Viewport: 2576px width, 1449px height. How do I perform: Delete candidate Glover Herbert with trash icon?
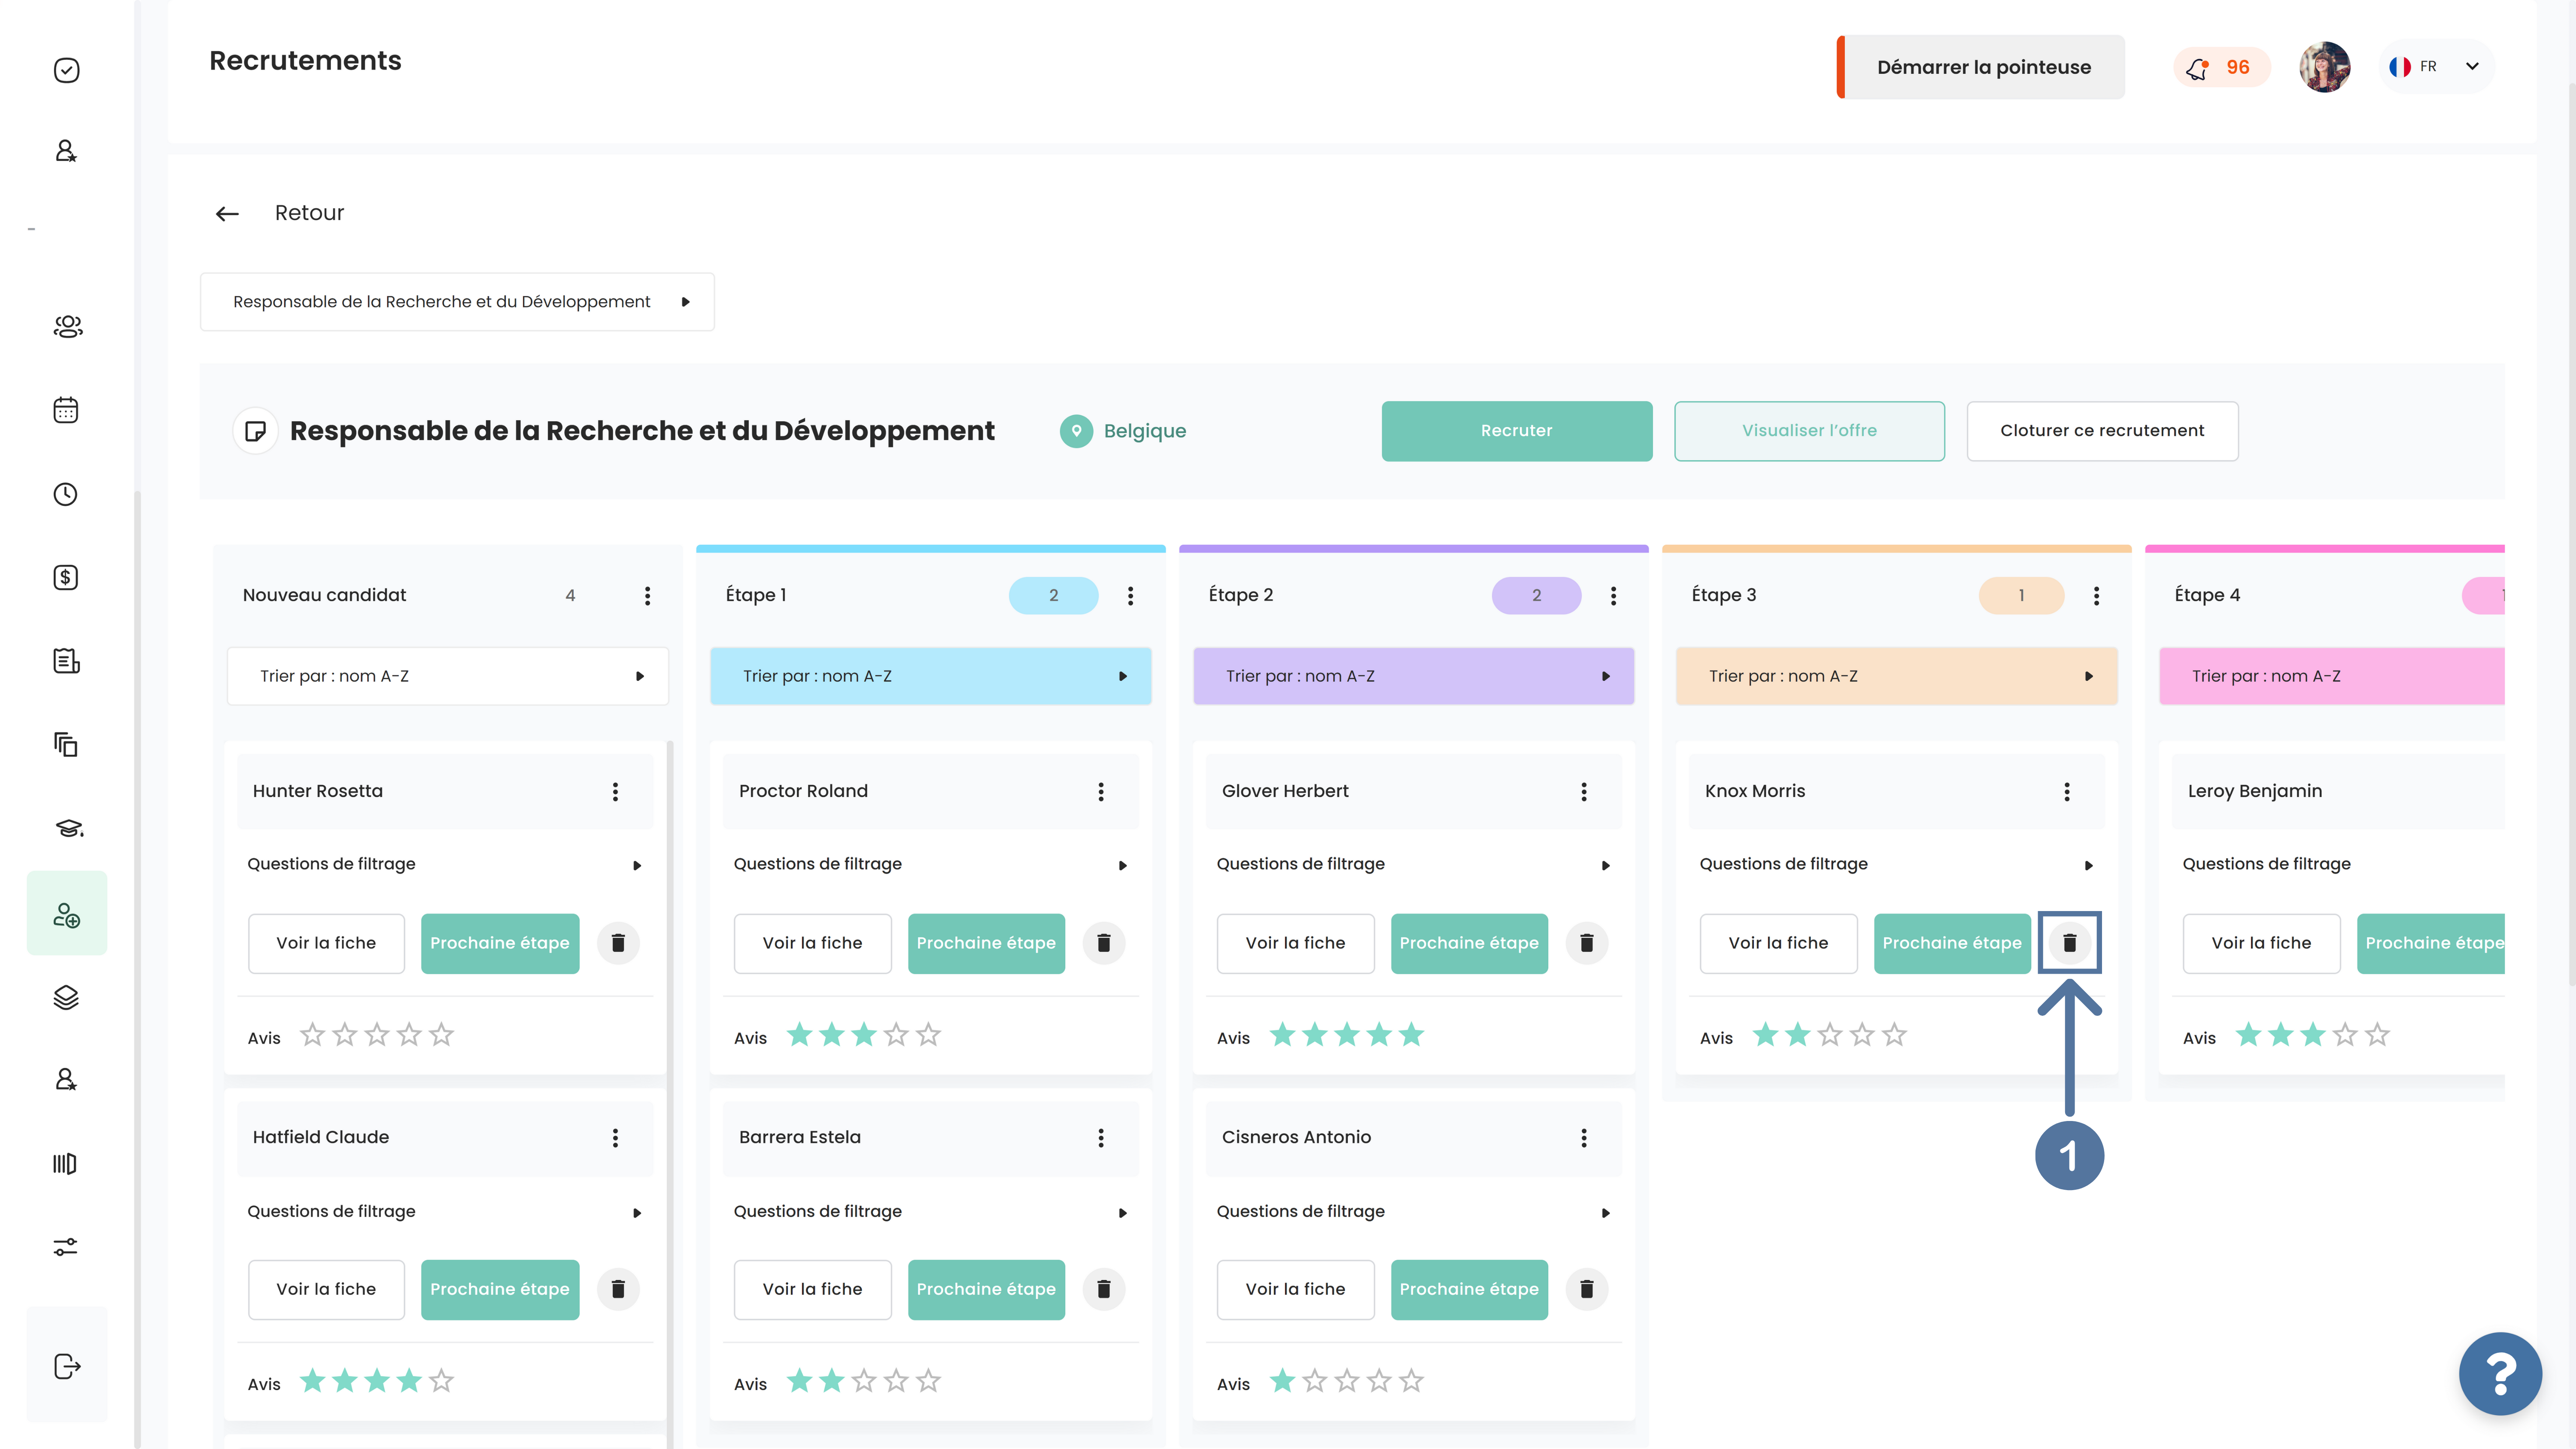pyautogui.click(x=1587, y=943)
